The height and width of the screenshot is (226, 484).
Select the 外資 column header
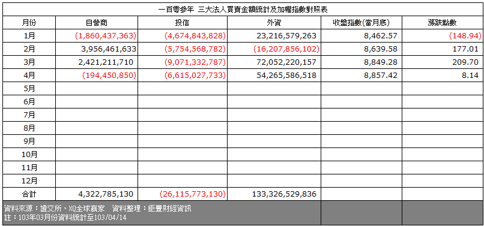click(274, 23)
